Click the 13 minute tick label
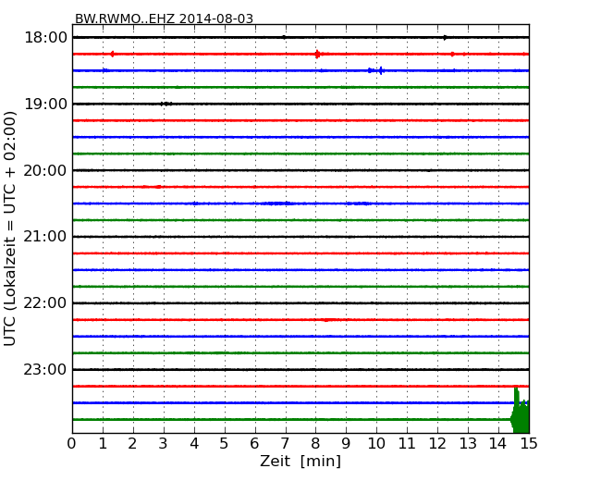Image resolution: width=601 pixels, height=481 pixels. pyautogui.click(x=468, y=444)
